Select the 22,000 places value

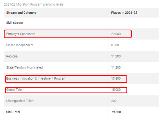116,34
